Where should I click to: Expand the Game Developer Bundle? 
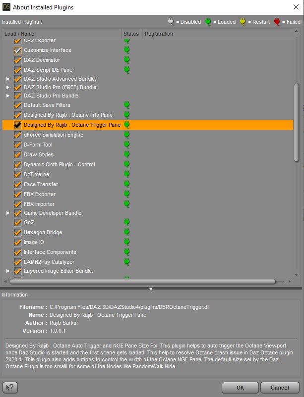[8, 213]
